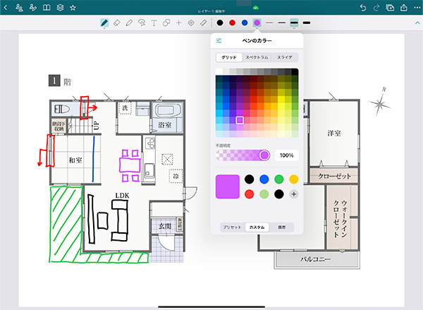Image resolution: width=423 pixels, height=310 pixels.
Task: Select the Shapes tool
Action: (166, 23)
